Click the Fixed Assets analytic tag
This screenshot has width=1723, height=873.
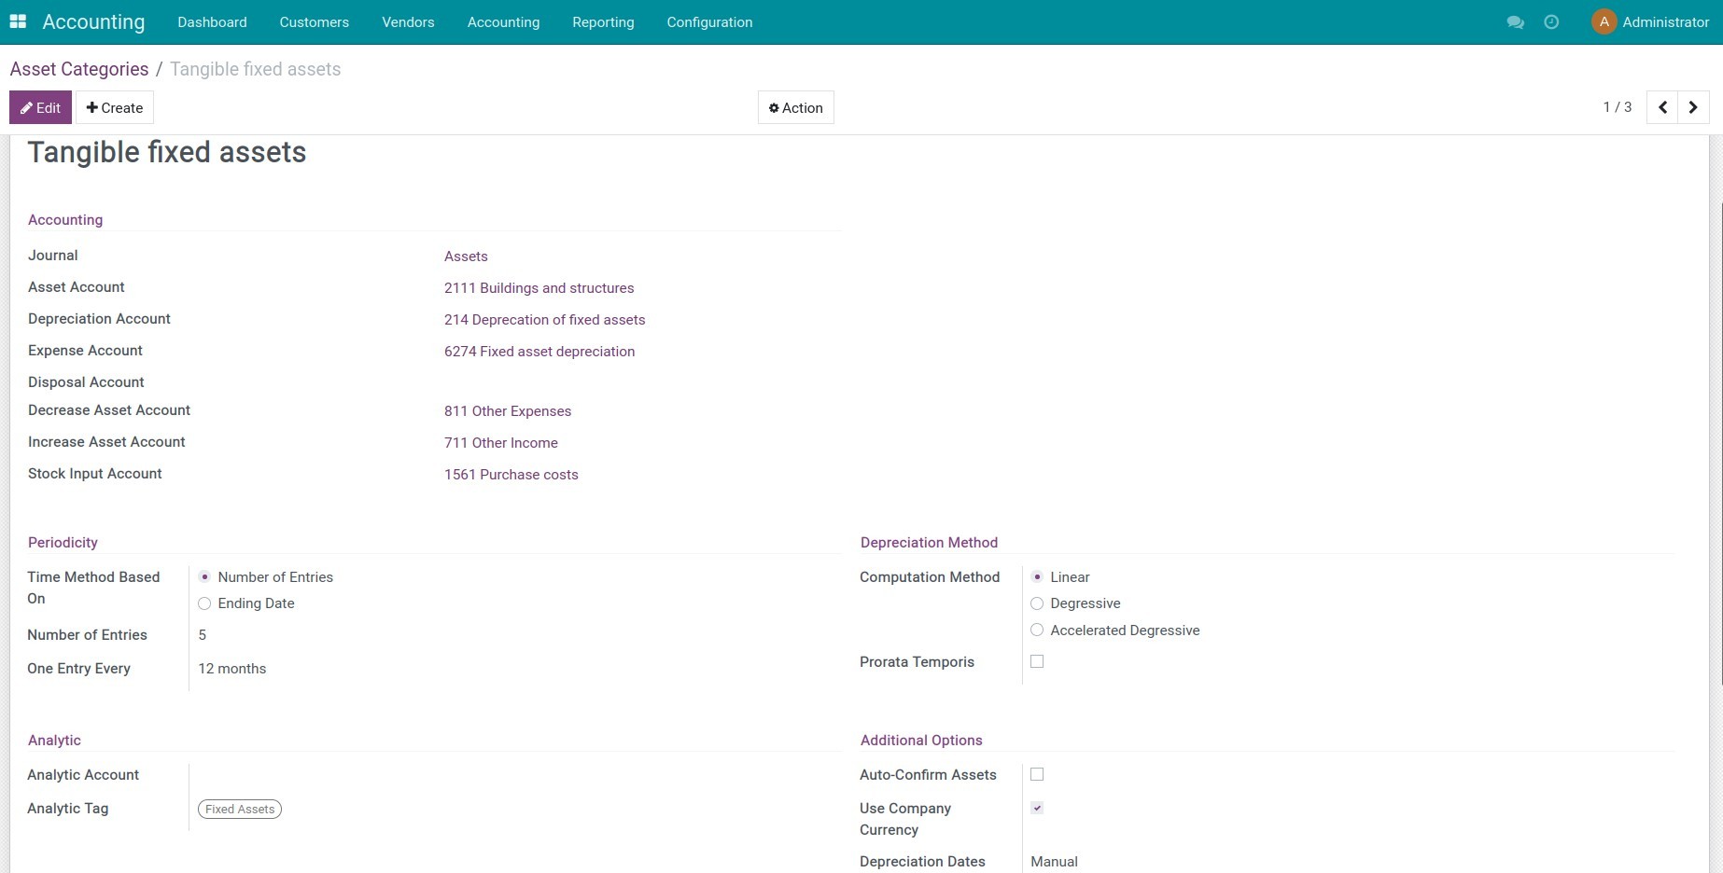tap(239, 809)
